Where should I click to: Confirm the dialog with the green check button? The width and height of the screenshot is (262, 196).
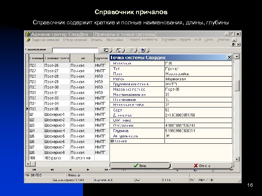point(140,166)
